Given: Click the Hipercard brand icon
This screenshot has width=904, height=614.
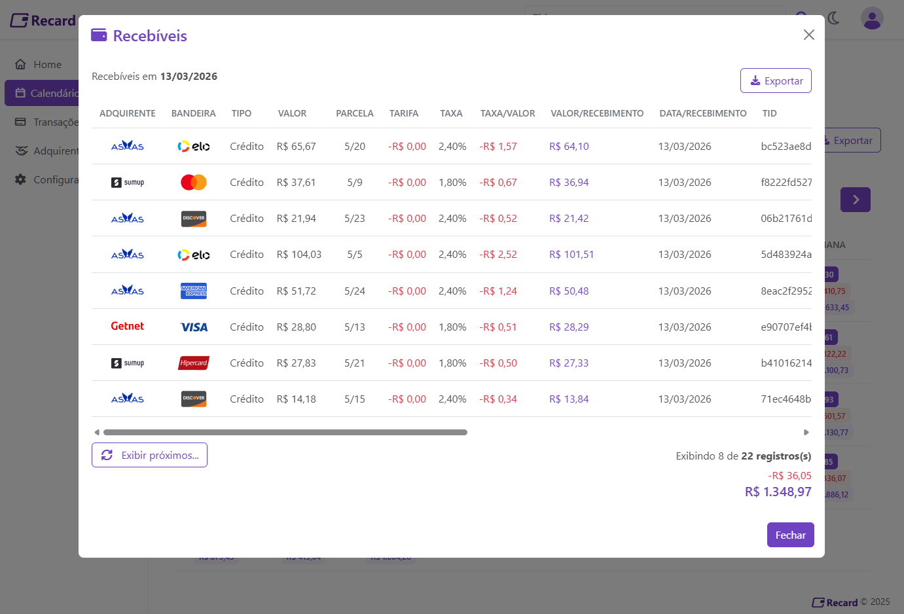Looking at the screenshot, I should tap(194, 363).
